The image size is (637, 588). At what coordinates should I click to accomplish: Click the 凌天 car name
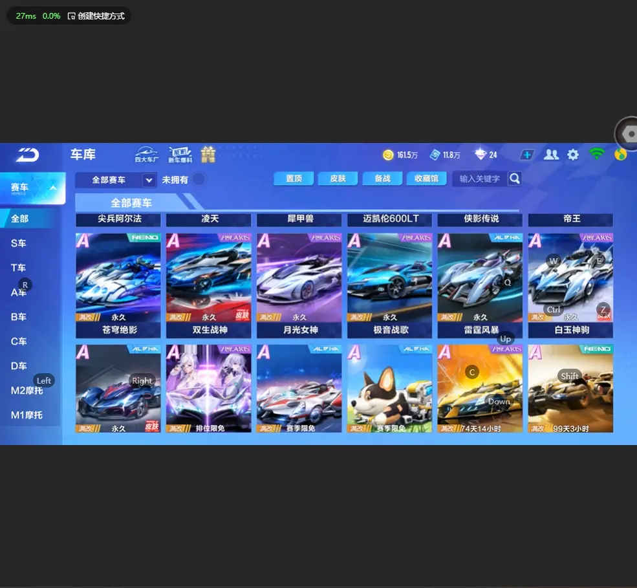[210, 219]
